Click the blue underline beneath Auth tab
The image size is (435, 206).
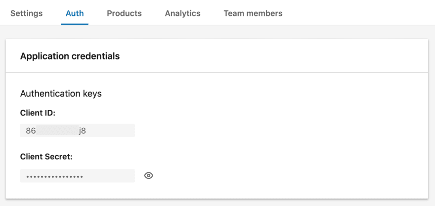[x=75, y=24]
